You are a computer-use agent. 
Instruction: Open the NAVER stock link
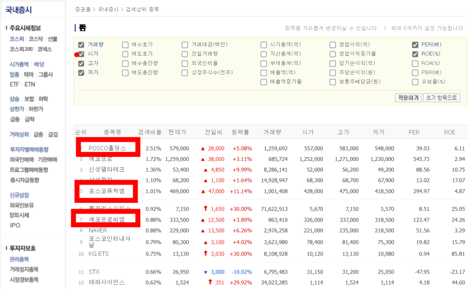point(98,230)
